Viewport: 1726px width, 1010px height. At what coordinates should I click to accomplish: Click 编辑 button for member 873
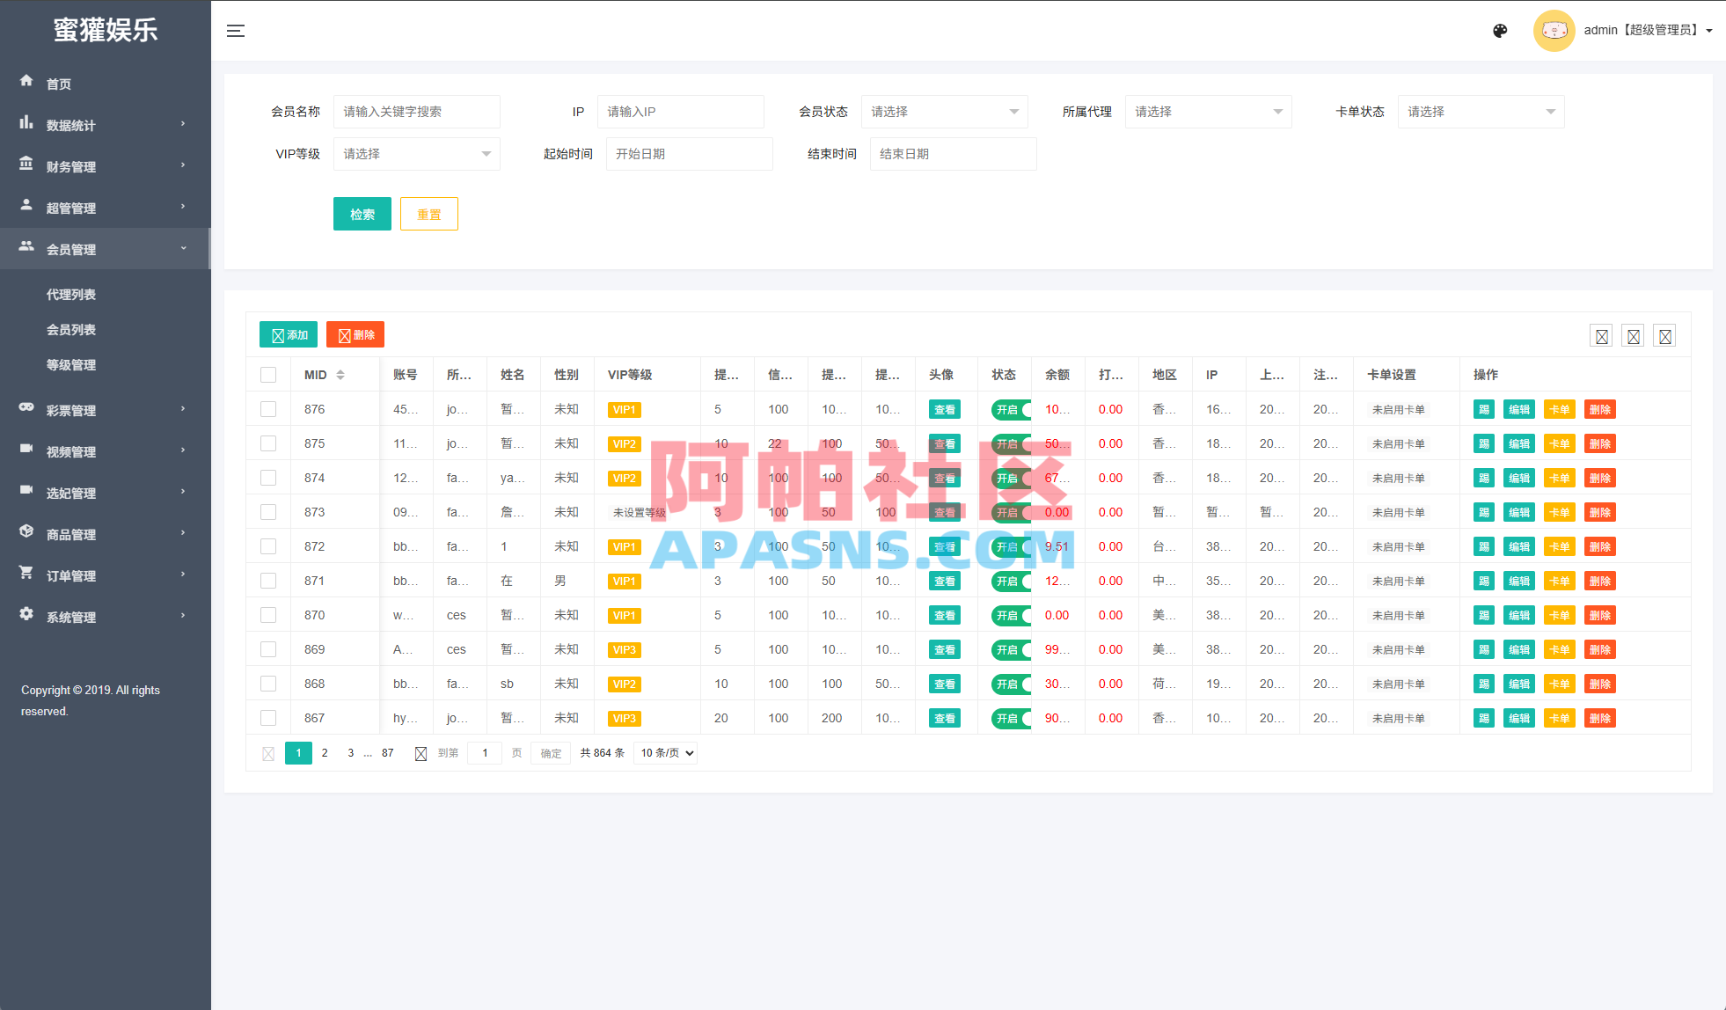point(1518,512)
